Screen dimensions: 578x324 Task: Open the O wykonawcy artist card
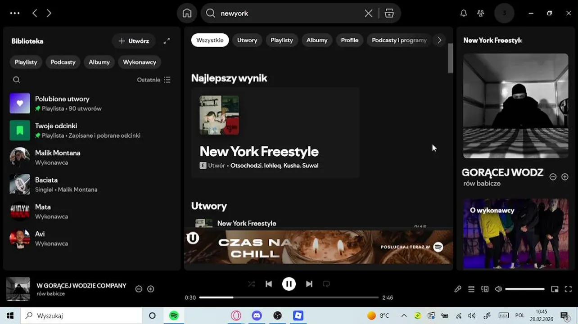tap(516, 234)
